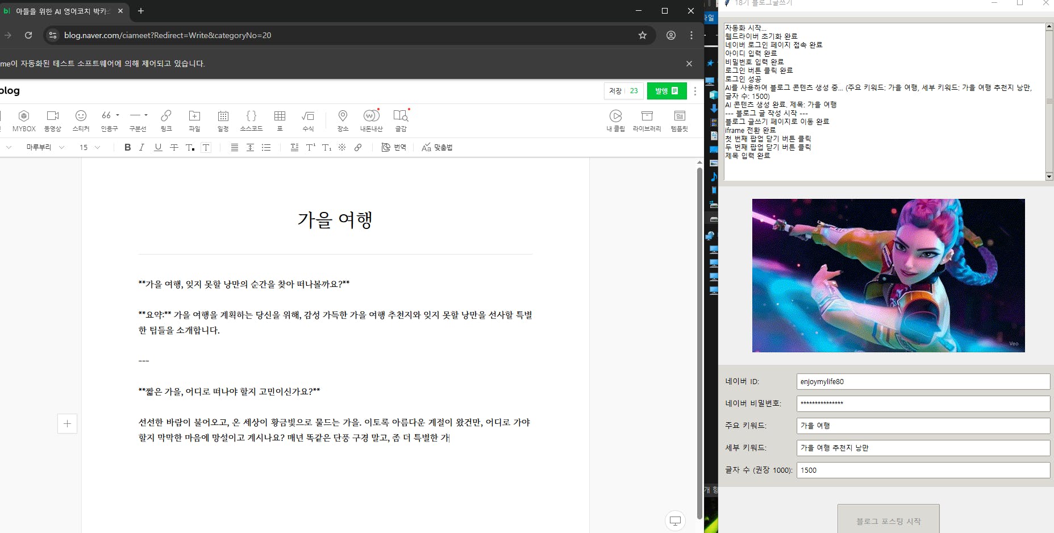The width and height of the screenshot is (1054, 533).
Task: Click the 글자 수 input field
Action: (923, 470)
